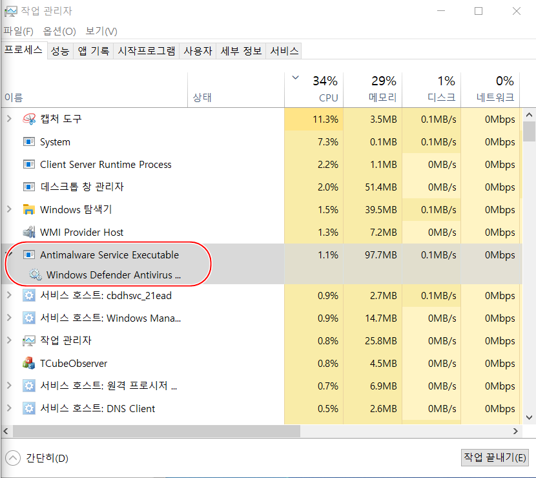
Task: Click the Snipping Tool (캡처 도구) scissors icon
Action: coord(29,119)
